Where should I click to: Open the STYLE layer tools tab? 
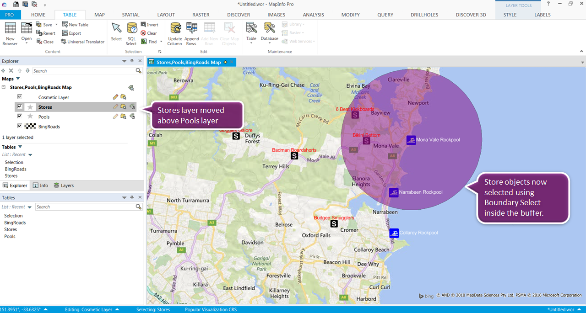tap(510, 15)
